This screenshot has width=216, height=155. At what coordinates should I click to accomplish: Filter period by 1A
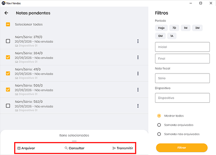click(x=172, y=36)
